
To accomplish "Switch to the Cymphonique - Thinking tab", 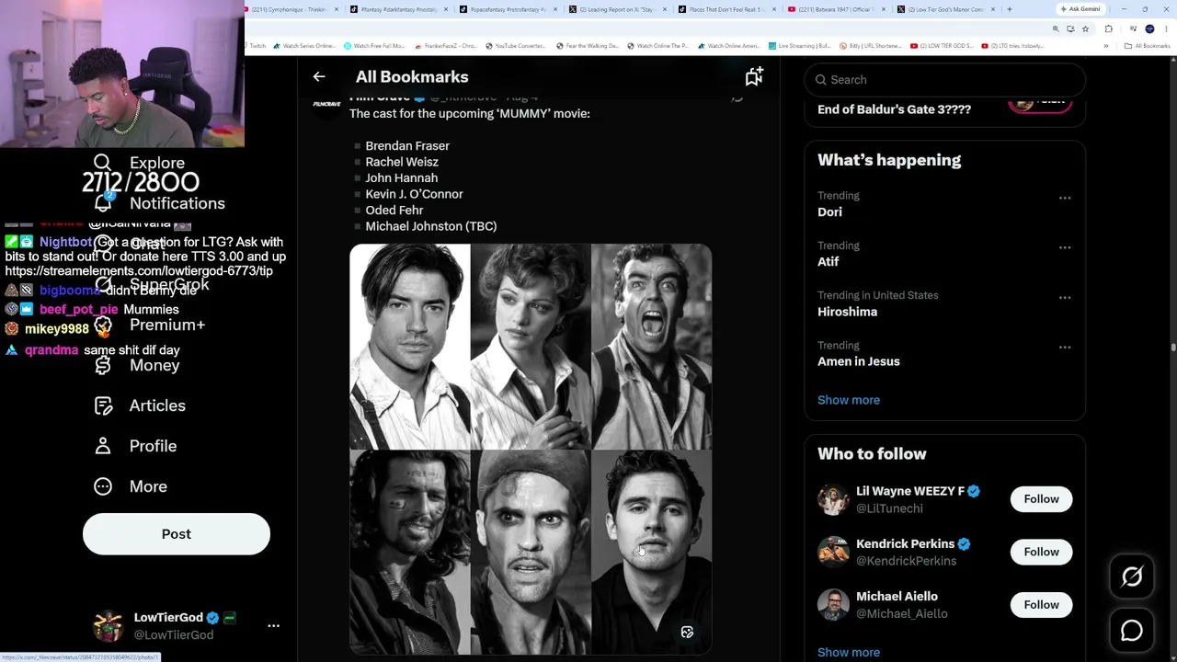I will [291, 9].
